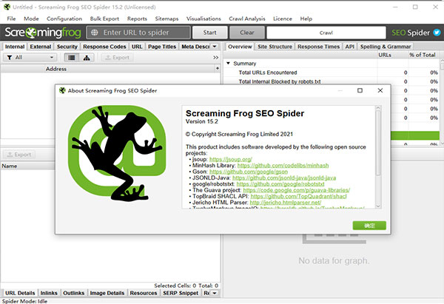The image size is (444, 304).
Task: Open the Bulk Export menu
Action: point(105,18)
